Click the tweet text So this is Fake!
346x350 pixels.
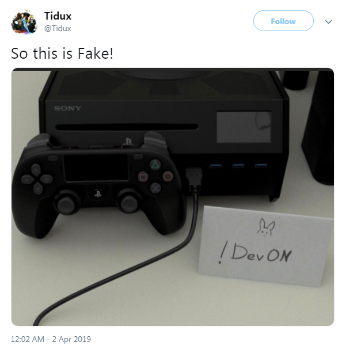tap(62, 54)
